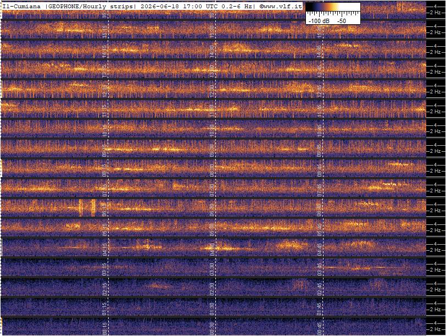Image resolution: width=446 pixels, height=336 pixels.
Task: Click the GEOPHONE/Hourly strips title text
Action: click(91, 6)
